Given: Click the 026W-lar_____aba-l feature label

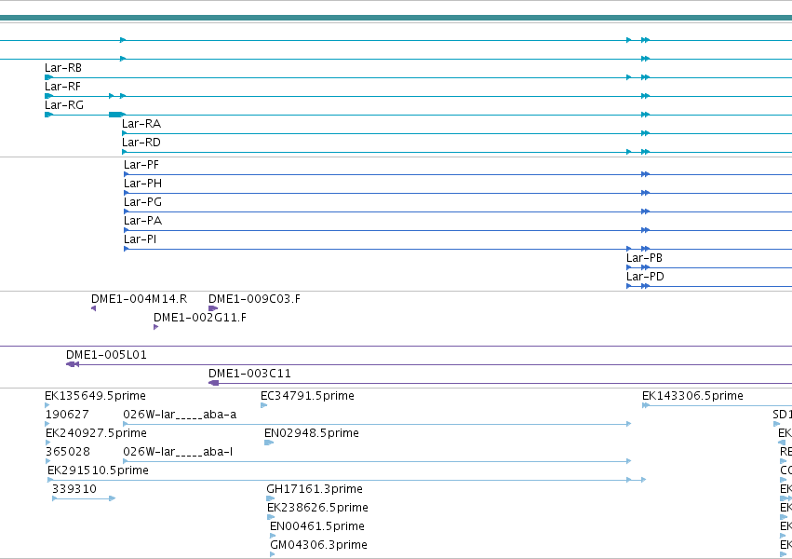Looking at the screenshot, I should [178, 453].
